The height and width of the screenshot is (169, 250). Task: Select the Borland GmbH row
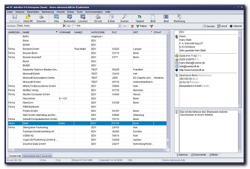point(87,49)
